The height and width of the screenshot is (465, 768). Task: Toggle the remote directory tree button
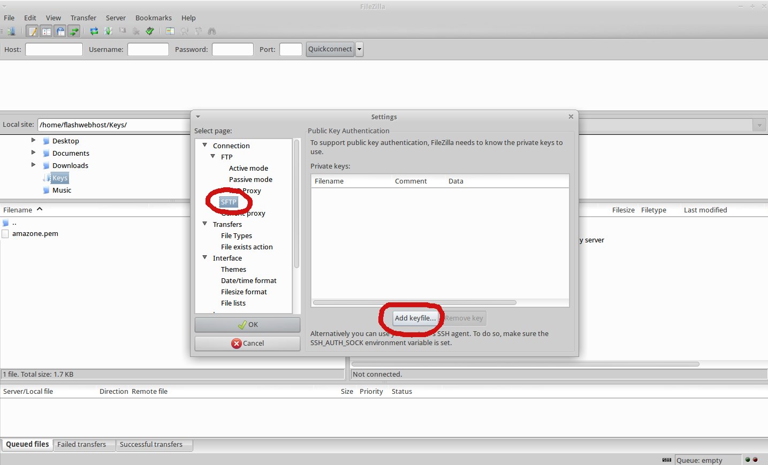click(60, 31)
